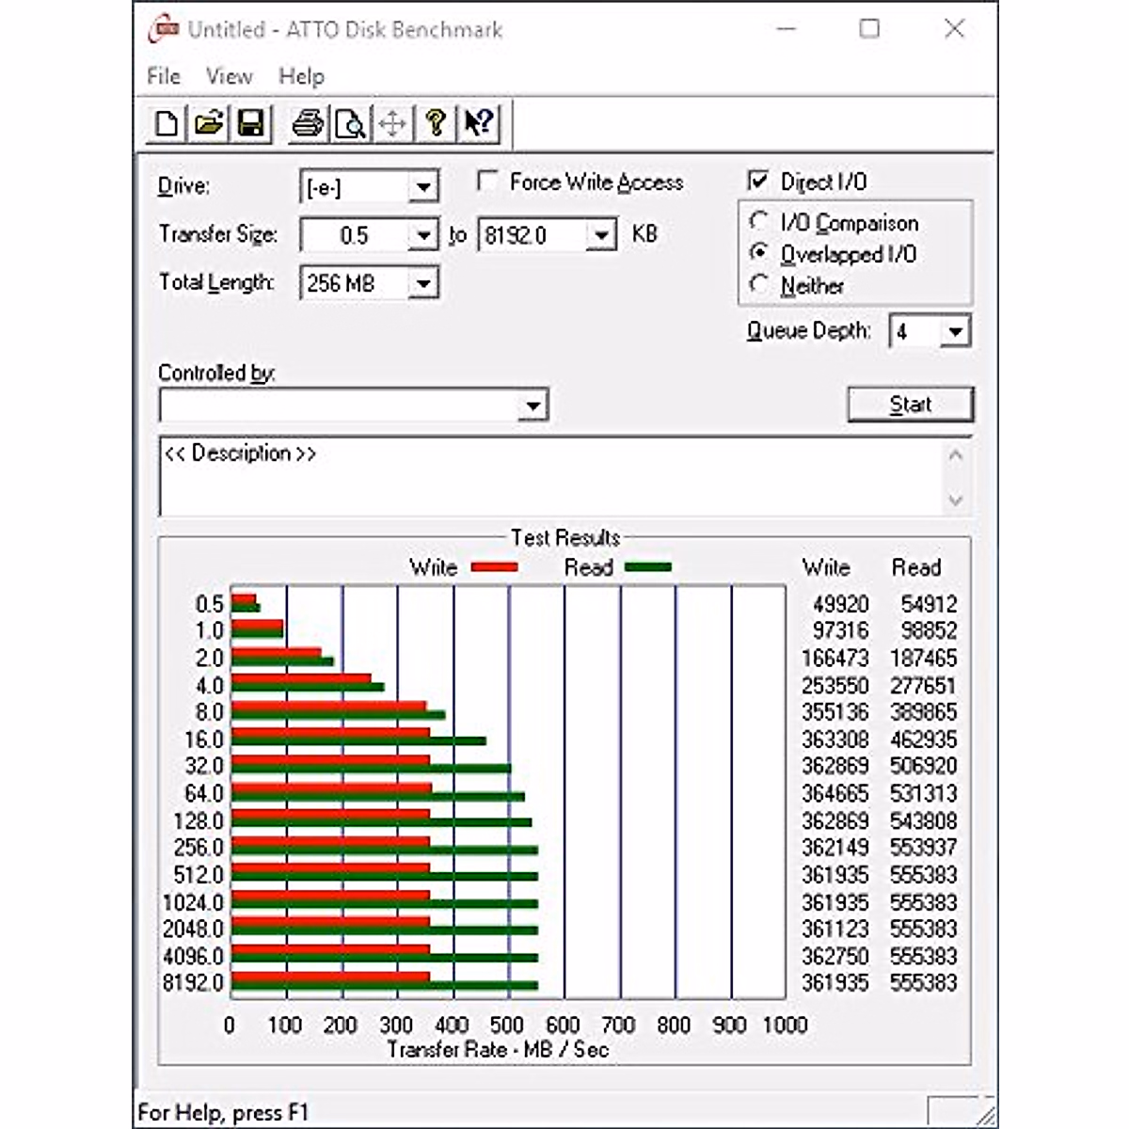The height and width of the screenshot is (1129, 1129).
Task: Enable the Force Write Access checkbox
Action: (x=487, y=181)
